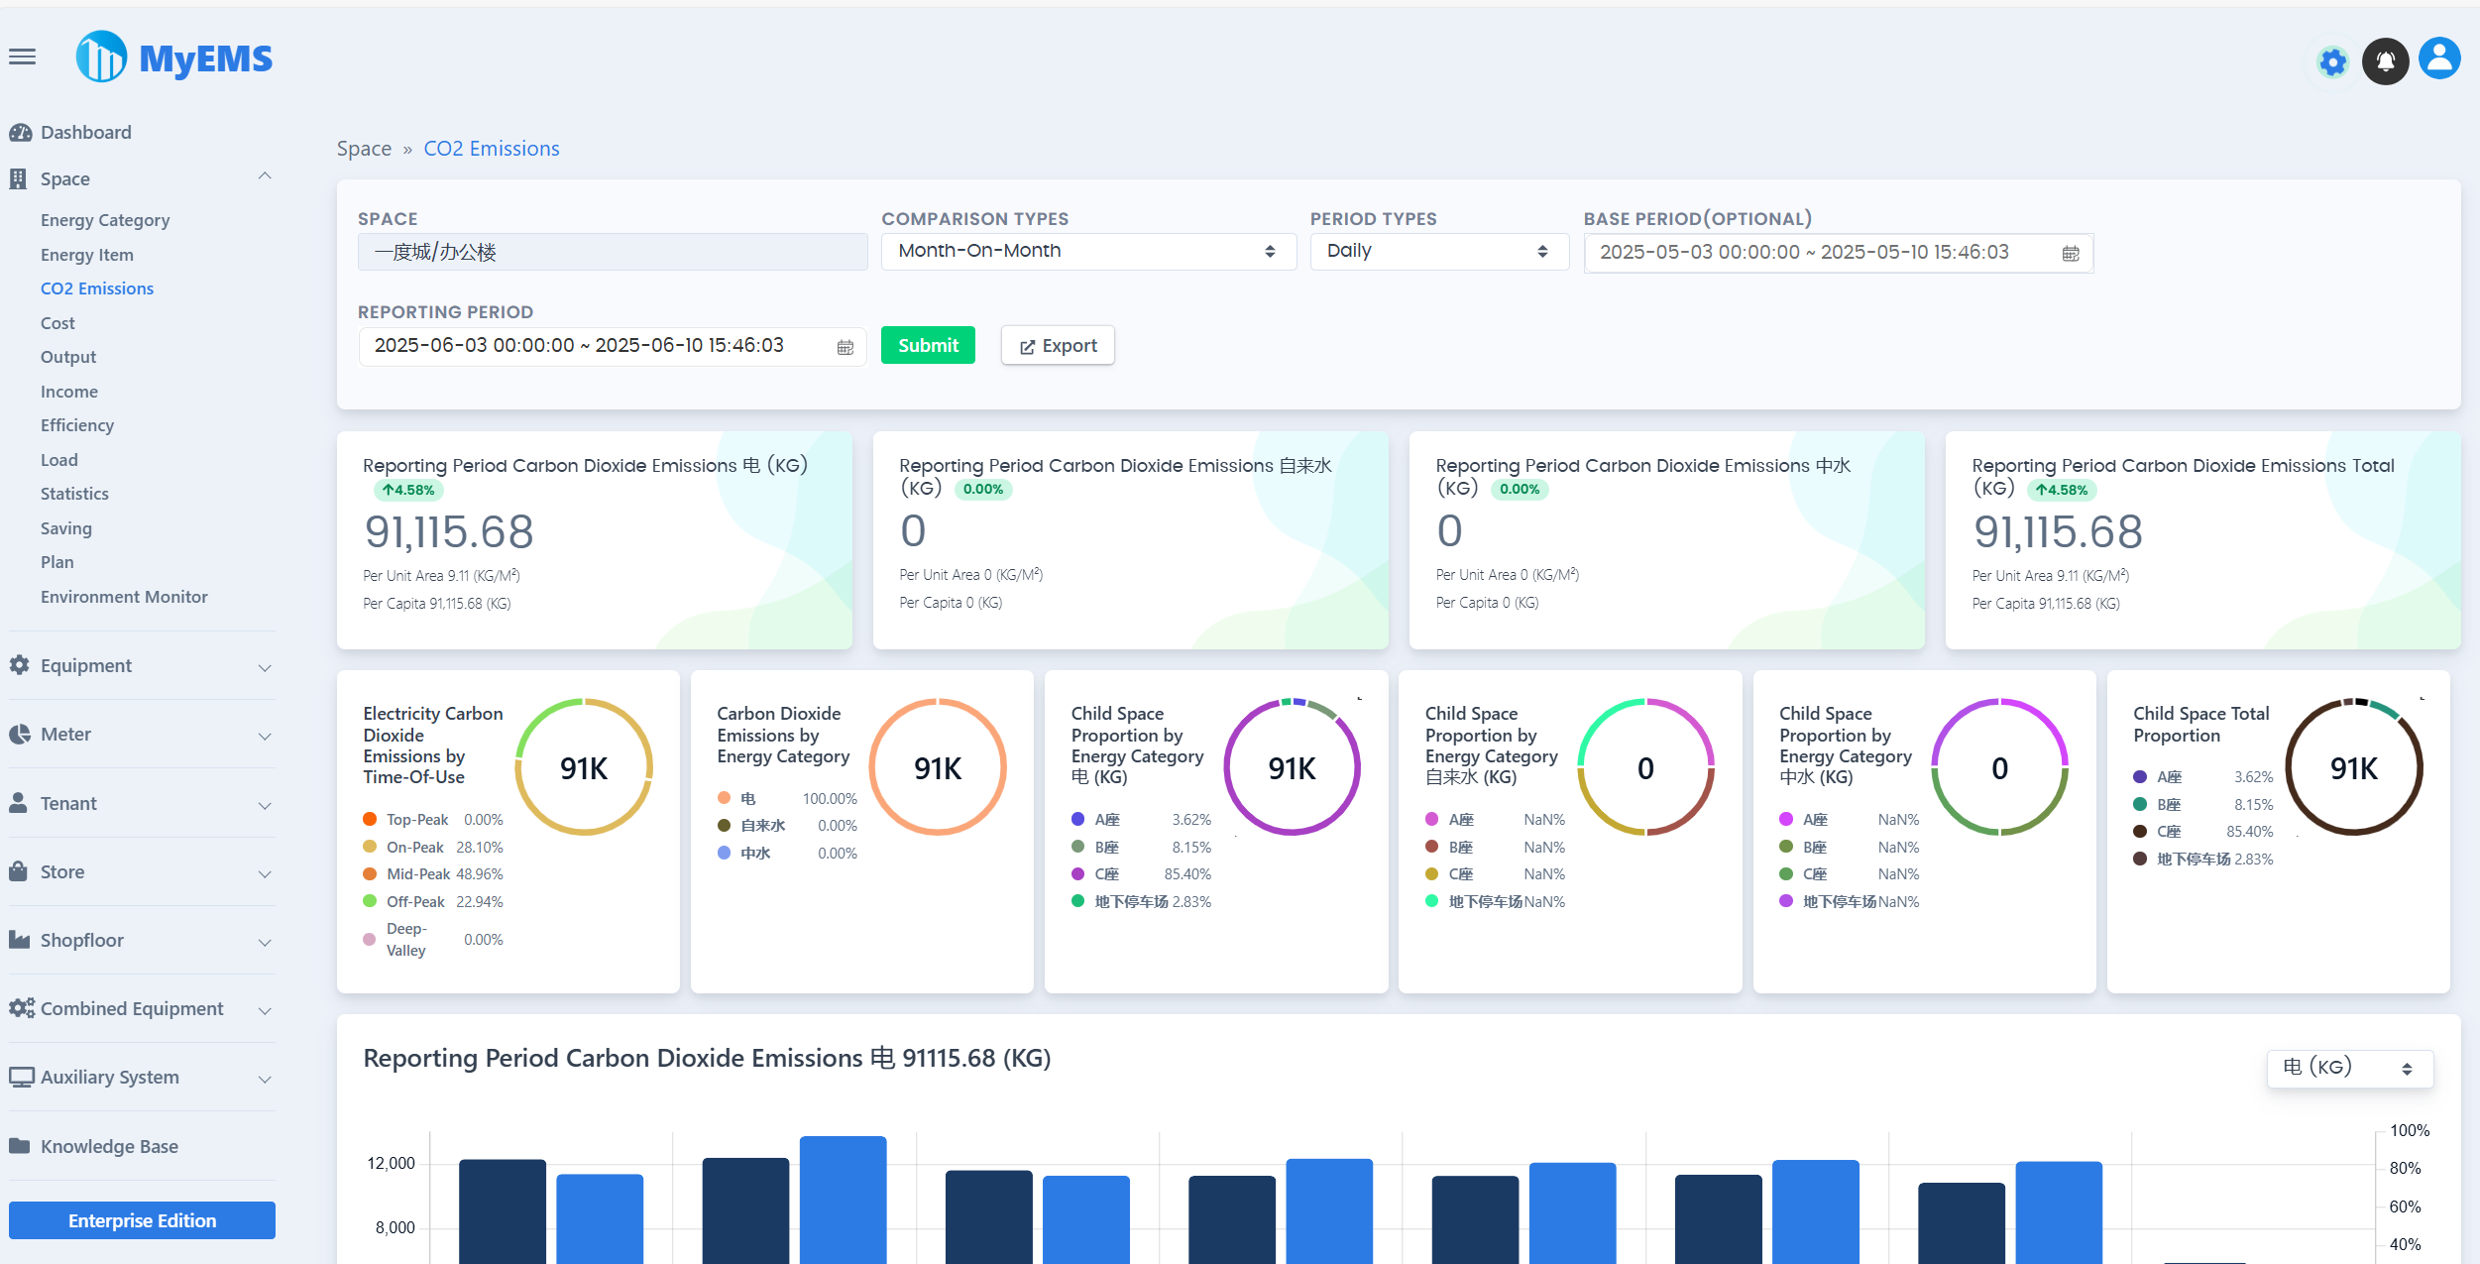2480x1264 pixels.
Task: Open reporting period calendar icon
Action: point(845,347)
